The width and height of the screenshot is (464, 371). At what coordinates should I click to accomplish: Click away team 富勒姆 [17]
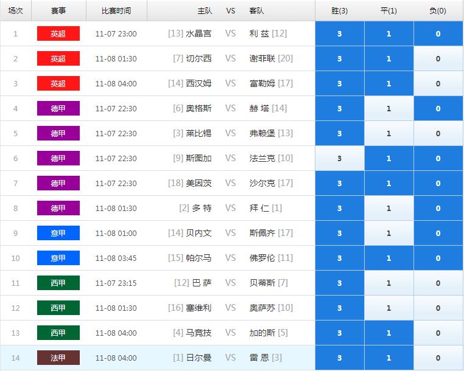271,83
